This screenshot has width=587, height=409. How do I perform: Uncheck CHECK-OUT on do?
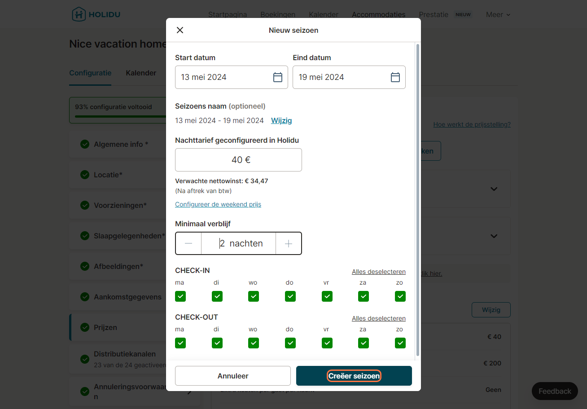290,343
